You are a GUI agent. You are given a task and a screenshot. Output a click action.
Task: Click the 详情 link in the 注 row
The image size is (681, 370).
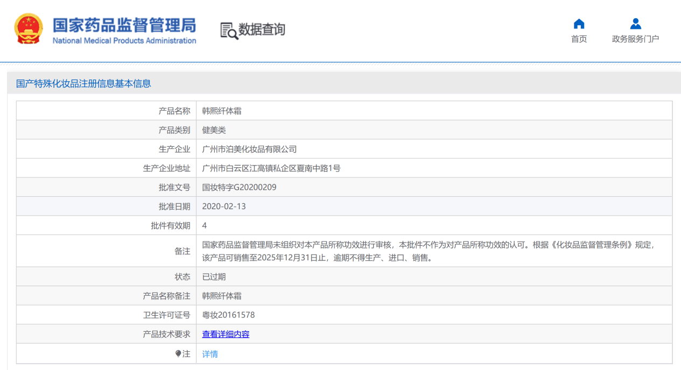210,354
